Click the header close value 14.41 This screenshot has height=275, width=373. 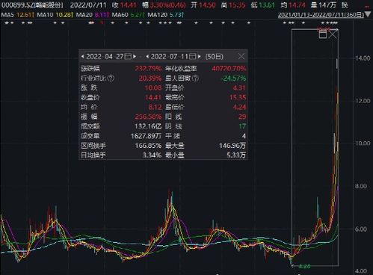click(x=129, y=5)
